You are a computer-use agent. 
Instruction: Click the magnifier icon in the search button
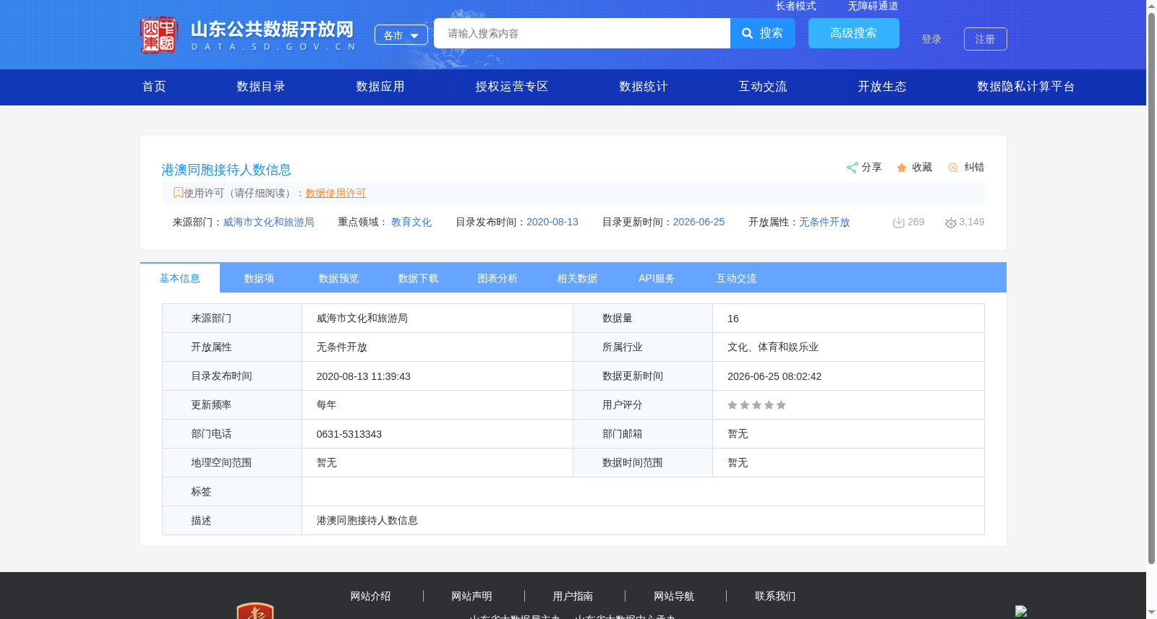click(x=747, y=33)
